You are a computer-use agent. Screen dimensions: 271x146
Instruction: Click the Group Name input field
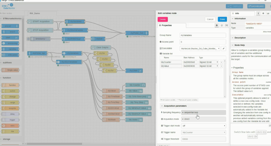coord(203,35)
